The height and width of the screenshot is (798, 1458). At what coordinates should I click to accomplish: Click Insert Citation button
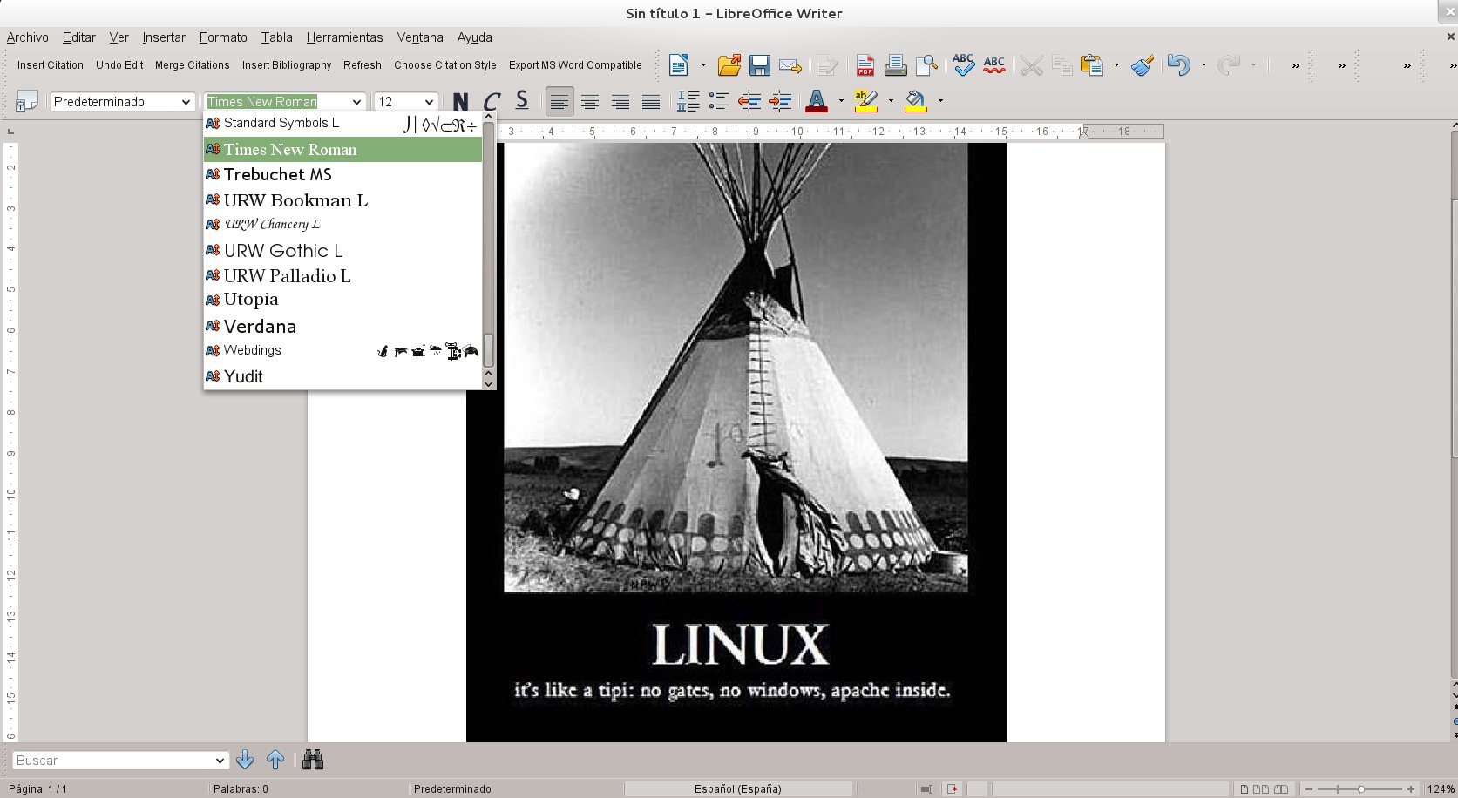click(x=51, y=65)
